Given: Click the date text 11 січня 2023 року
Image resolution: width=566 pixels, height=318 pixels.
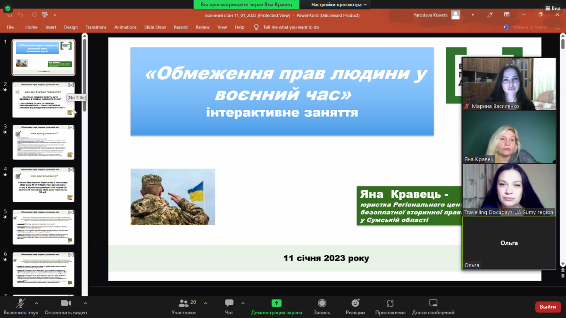Looking at the screenshot, I should 326,258.
